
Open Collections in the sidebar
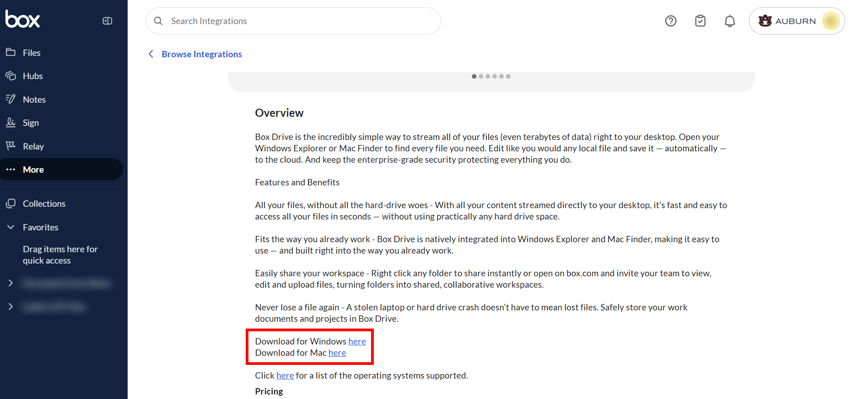[44, 204]
